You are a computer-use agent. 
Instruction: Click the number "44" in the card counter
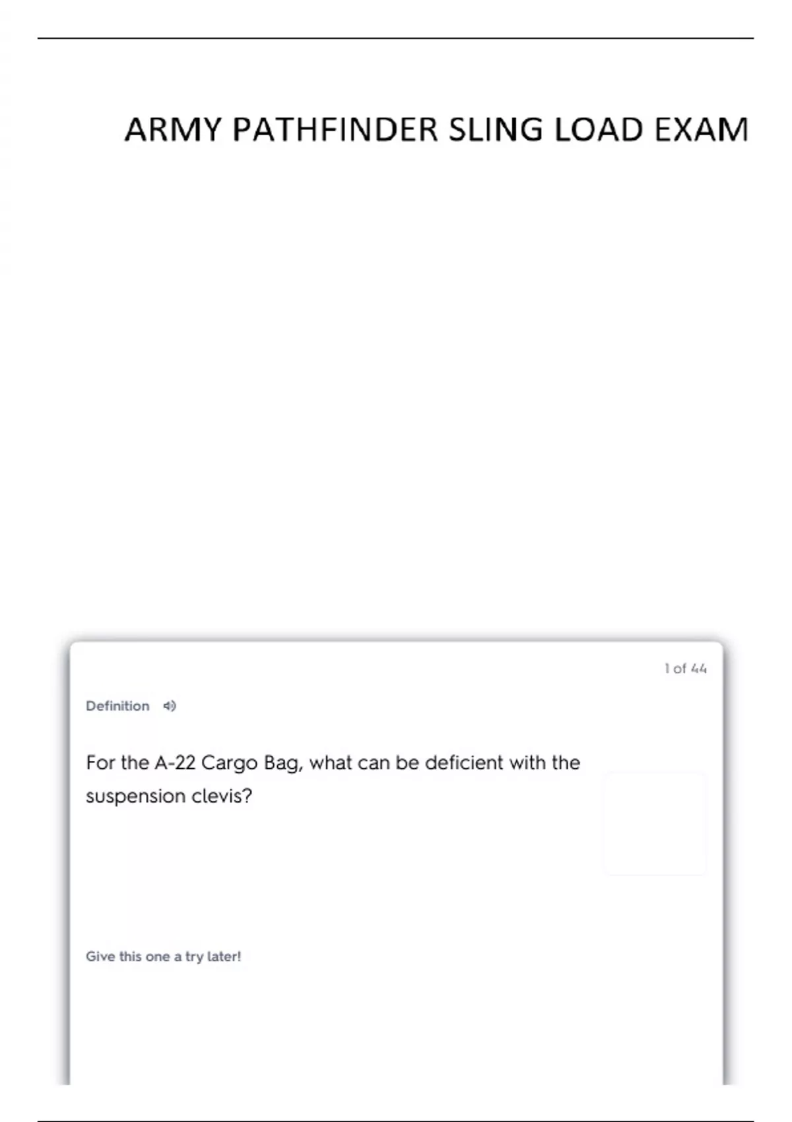tap(698, 669)
